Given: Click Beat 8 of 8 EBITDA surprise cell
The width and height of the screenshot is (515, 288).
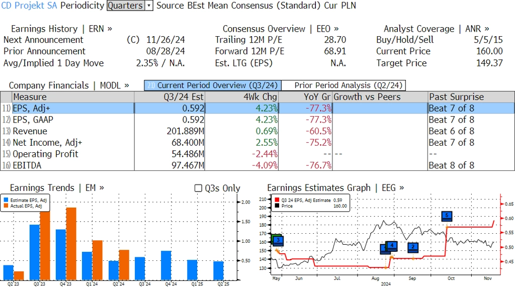Looking at the screenshot, I should tap(471, 165).
